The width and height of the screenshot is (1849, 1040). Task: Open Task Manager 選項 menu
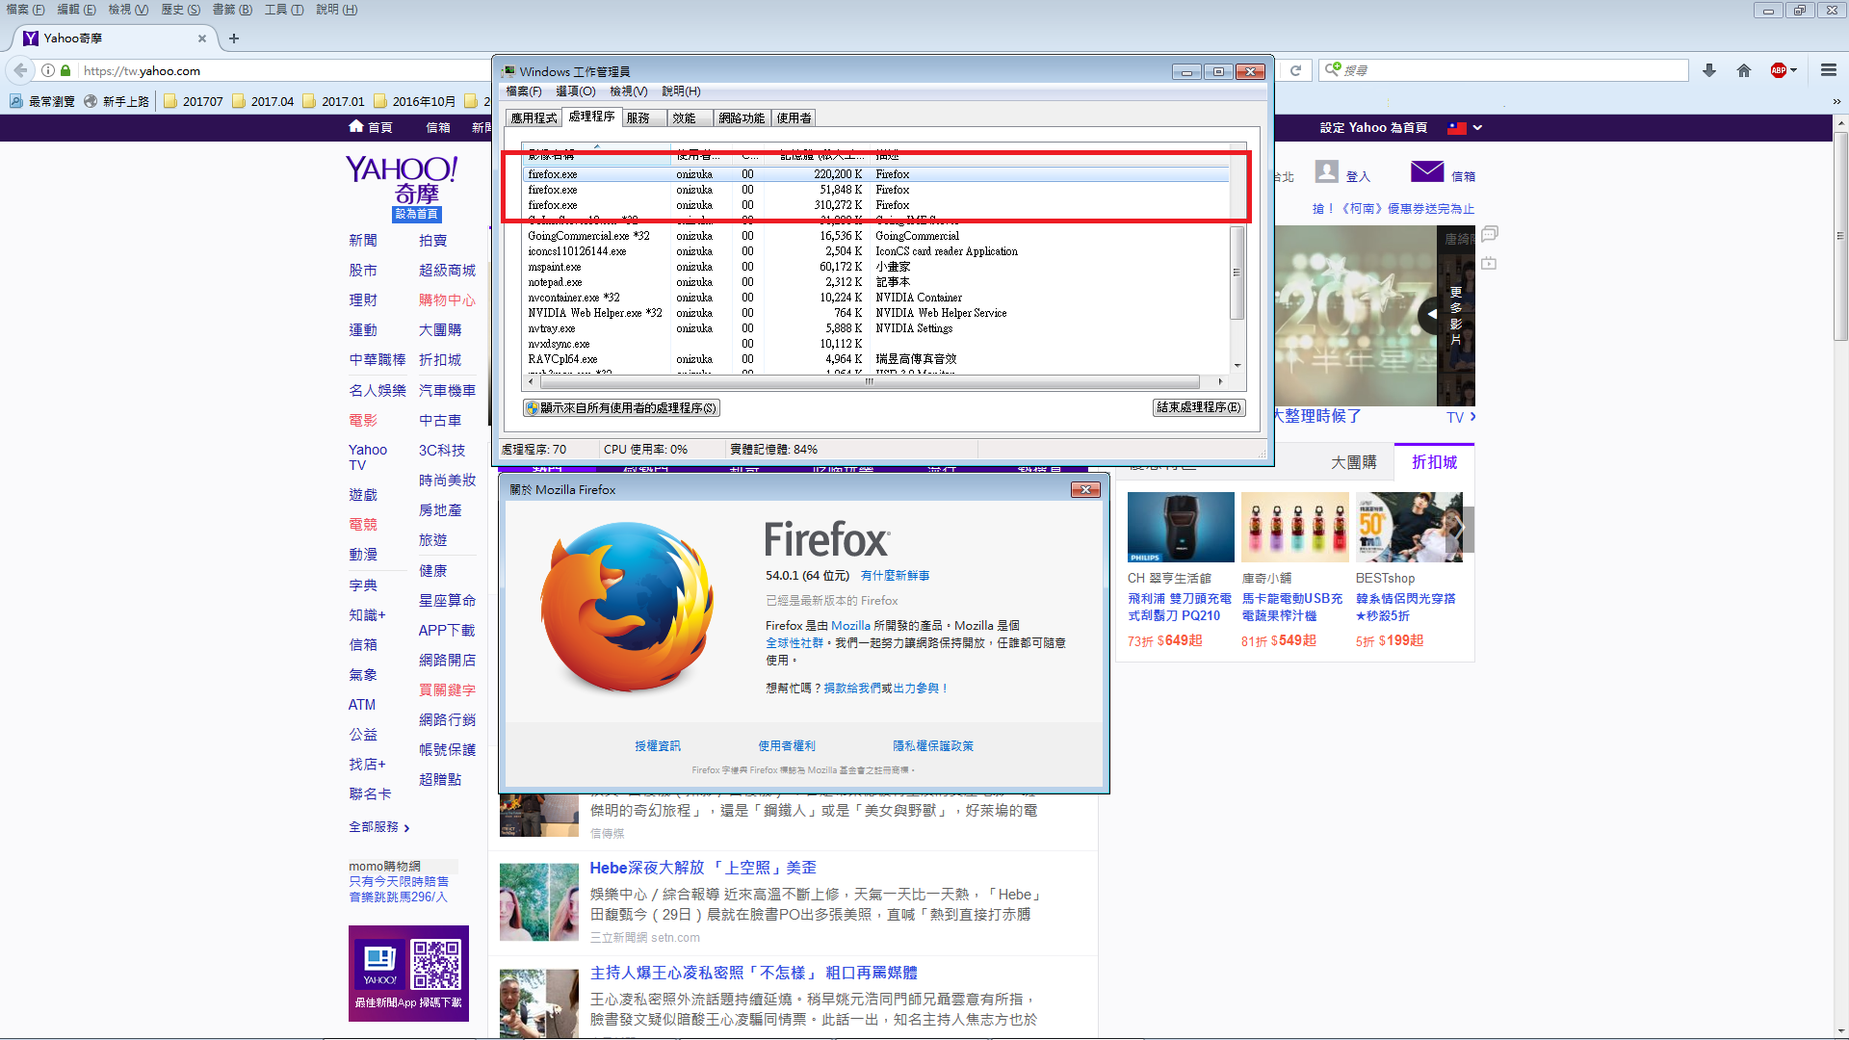576,91
